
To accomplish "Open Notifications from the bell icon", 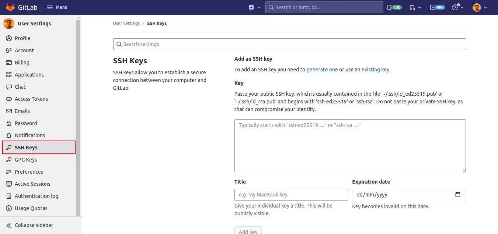I will (x=9, y=135).
